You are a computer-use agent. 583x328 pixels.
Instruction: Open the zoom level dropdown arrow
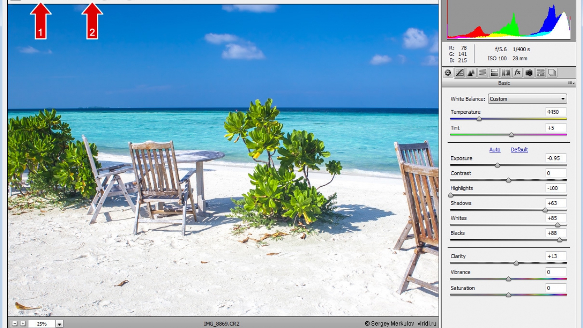click(59, 324)
